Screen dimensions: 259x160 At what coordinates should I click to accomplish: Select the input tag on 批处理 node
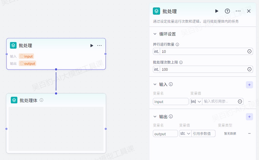27,56
